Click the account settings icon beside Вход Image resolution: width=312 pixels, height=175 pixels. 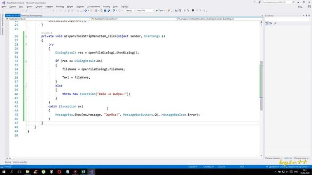point(309,7)
